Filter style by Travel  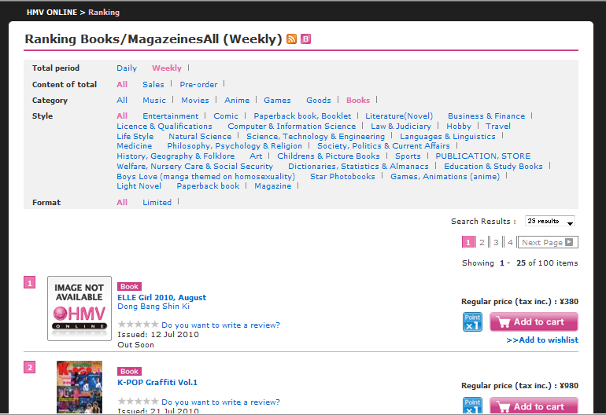point(497,127)
